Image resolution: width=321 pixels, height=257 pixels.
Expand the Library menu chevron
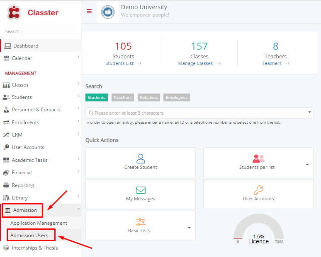tap(78, 196)
